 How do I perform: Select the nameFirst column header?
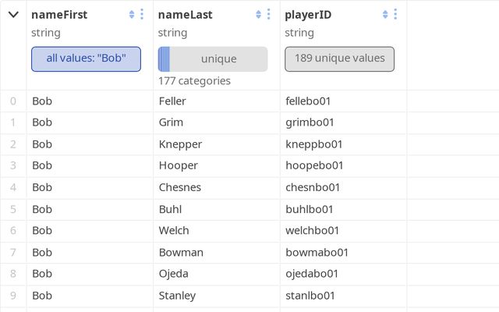59,15
